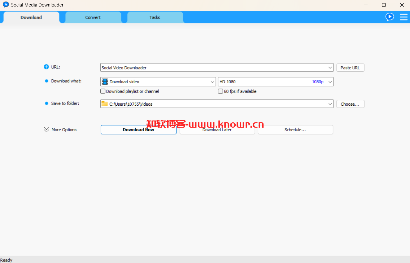The width and height of the screenshot is (410, 263).
Task: Expand the save folder path dropdown arrow
Action: click(330, 104)
